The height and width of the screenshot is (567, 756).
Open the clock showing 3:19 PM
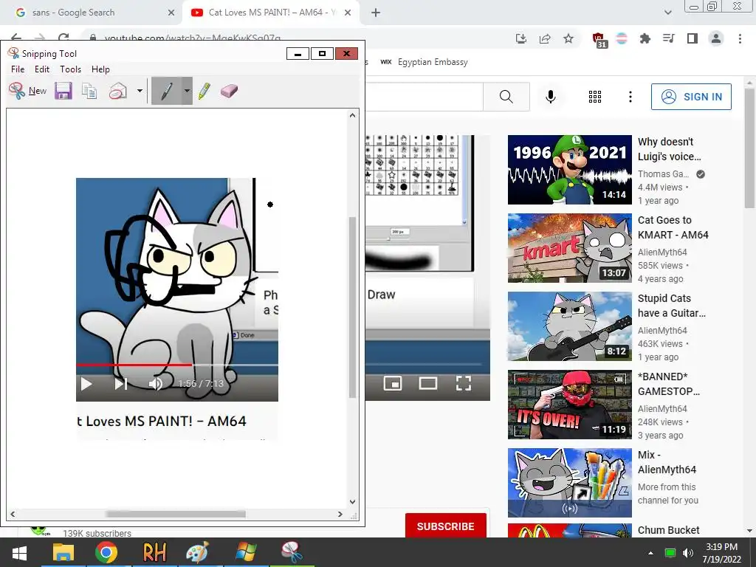pyautogui.click(x=721, y=552)
